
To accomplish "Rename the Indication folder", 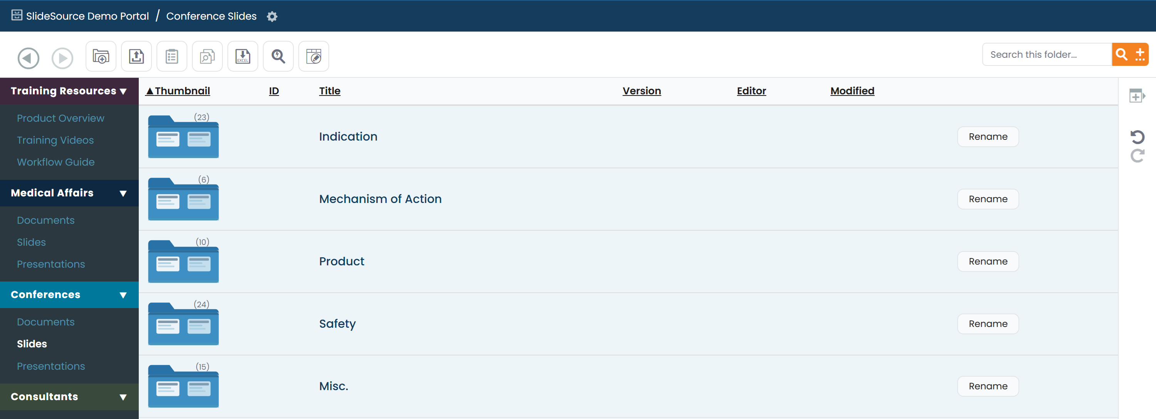I will 988,137.
